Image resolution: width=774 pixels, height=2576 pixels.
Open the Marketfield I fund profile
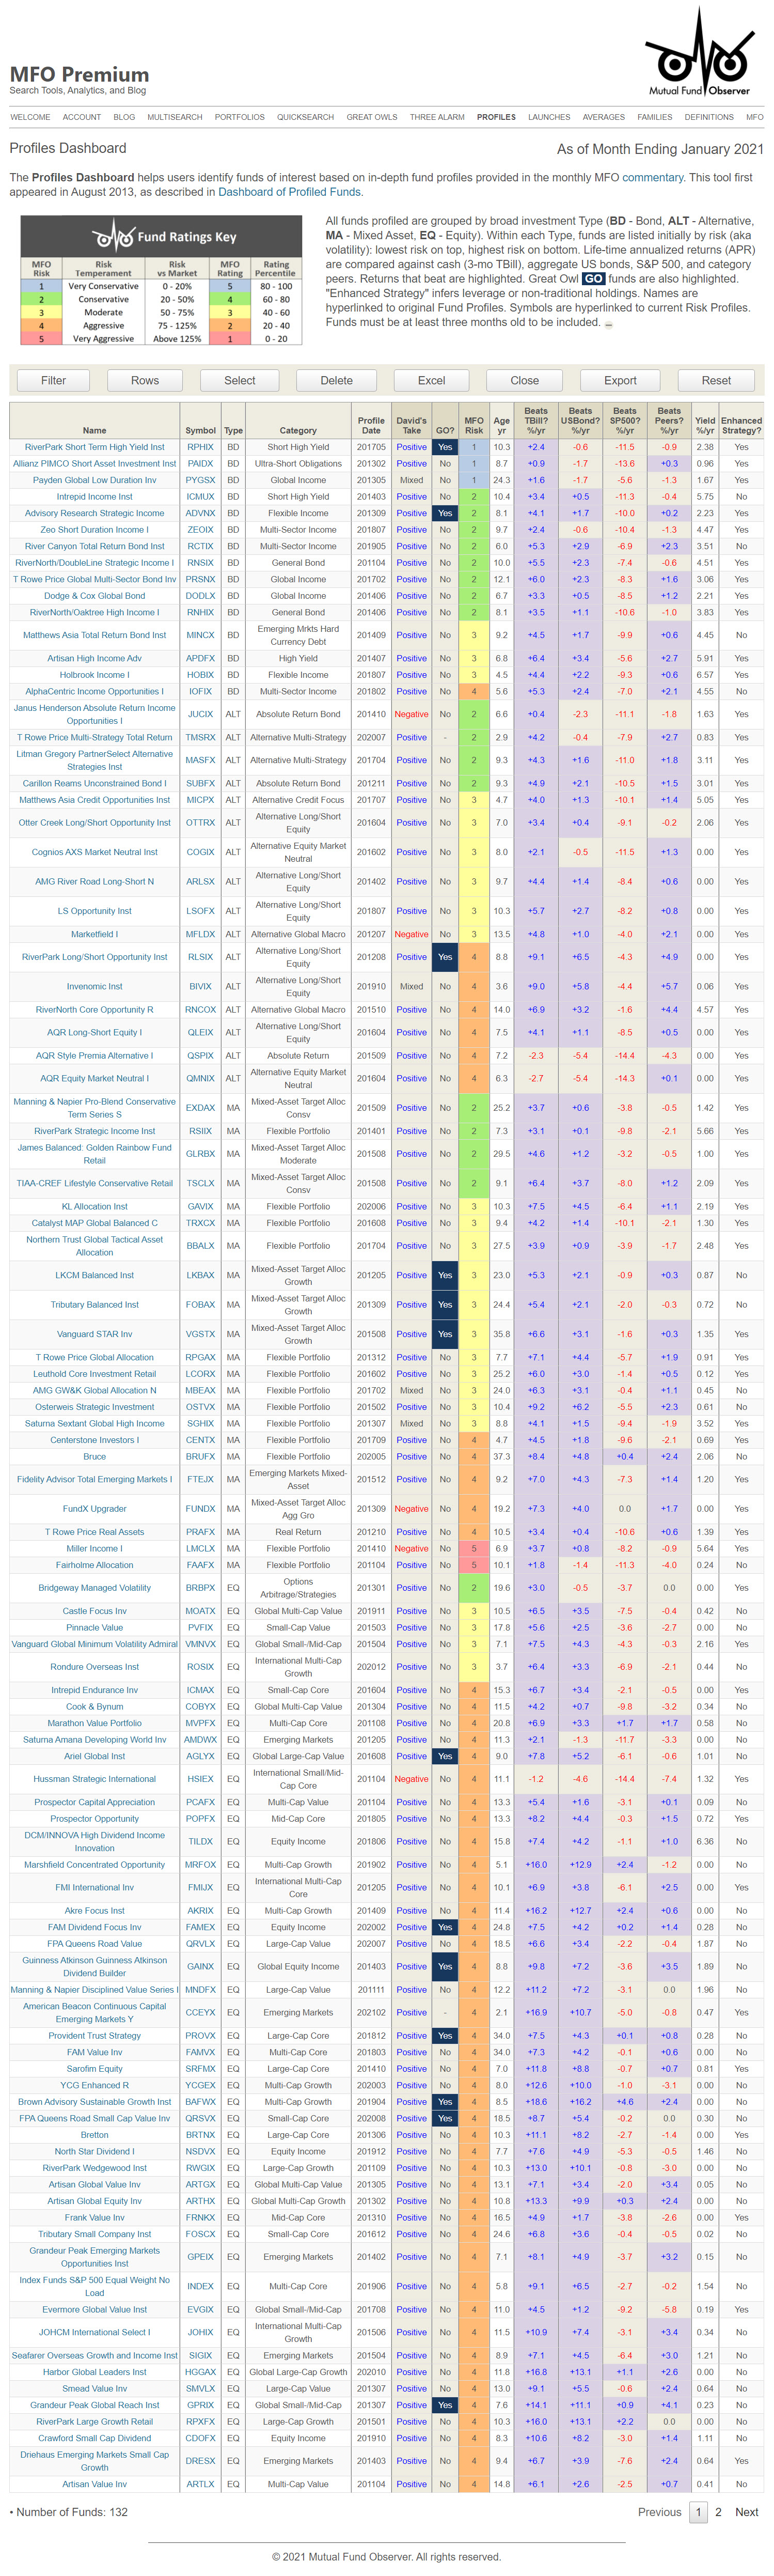pyautogui.click(x=94, y=934)
